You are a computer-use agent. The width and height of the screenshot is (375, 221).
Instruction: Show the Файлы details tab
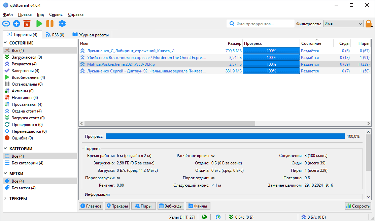198,206
